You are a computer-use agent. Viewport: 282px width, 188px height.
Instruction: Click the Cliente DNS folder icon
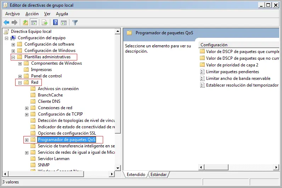point(33,101)
